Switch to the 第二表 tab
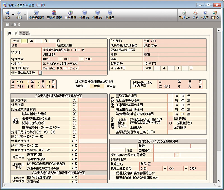 tap(24, 33)
